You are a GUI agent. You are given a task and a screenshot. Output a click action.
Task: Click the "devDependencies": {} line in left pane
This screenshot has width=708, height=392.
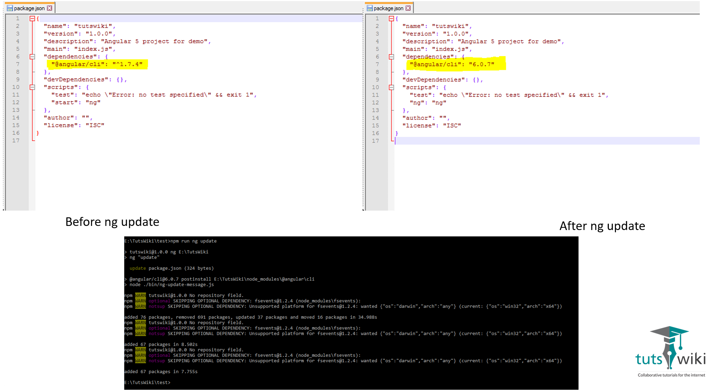[x=85, y=80]
